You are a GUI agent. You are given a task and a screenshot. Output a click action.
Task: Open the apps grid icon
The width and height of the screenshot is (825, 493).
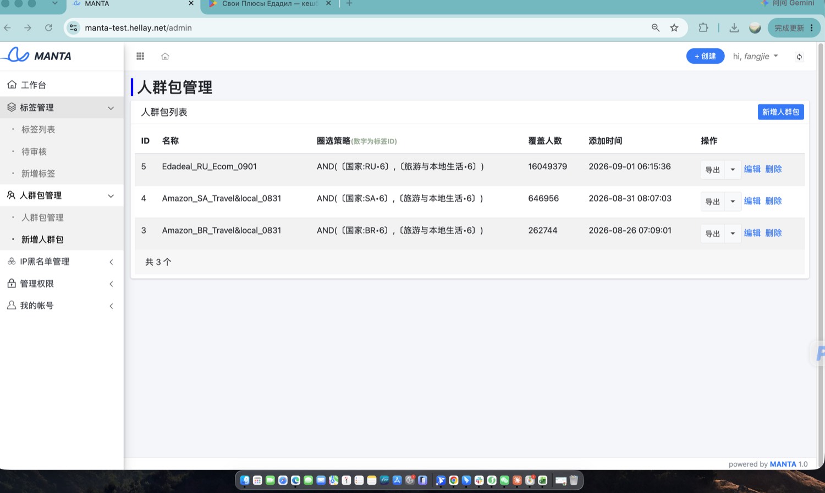tap(140, 56)
